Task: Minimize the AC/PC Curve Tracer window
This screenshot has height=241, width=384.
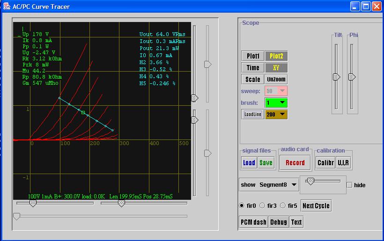Action: [355, 7]
